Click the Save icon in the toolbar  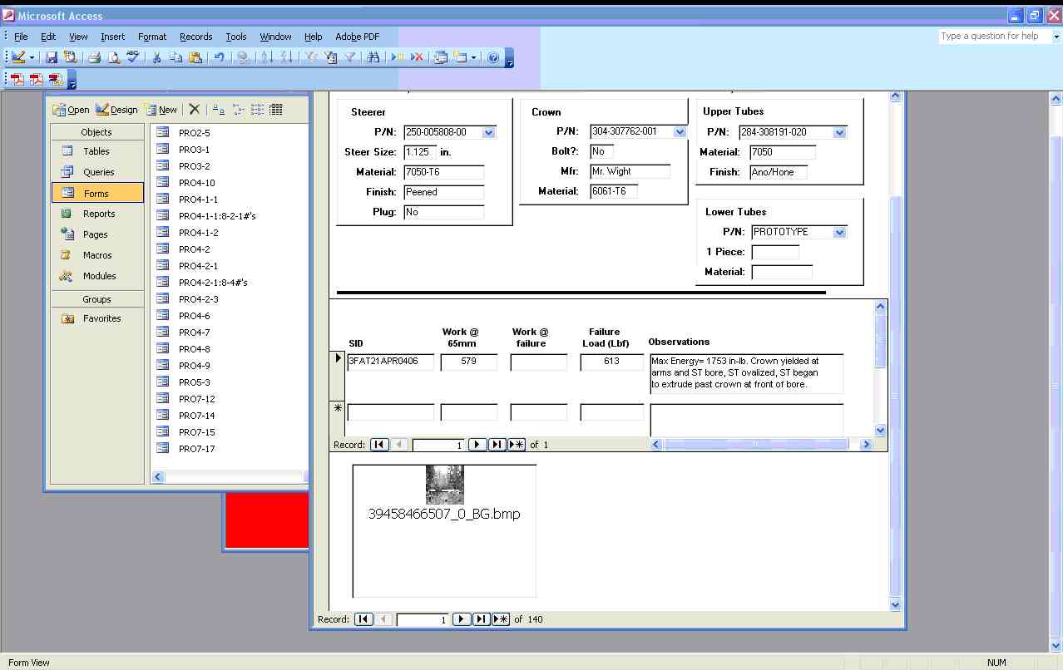52,57
